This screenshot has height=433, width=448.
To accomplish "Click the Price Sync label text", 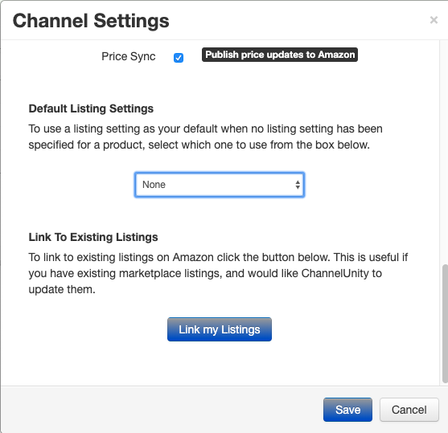I will [x=128, y=56].
